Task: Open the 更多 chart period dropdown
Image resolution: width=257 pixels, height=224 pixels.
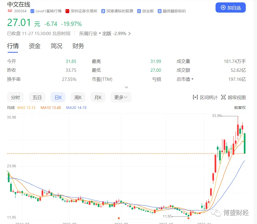Action: 121,97
